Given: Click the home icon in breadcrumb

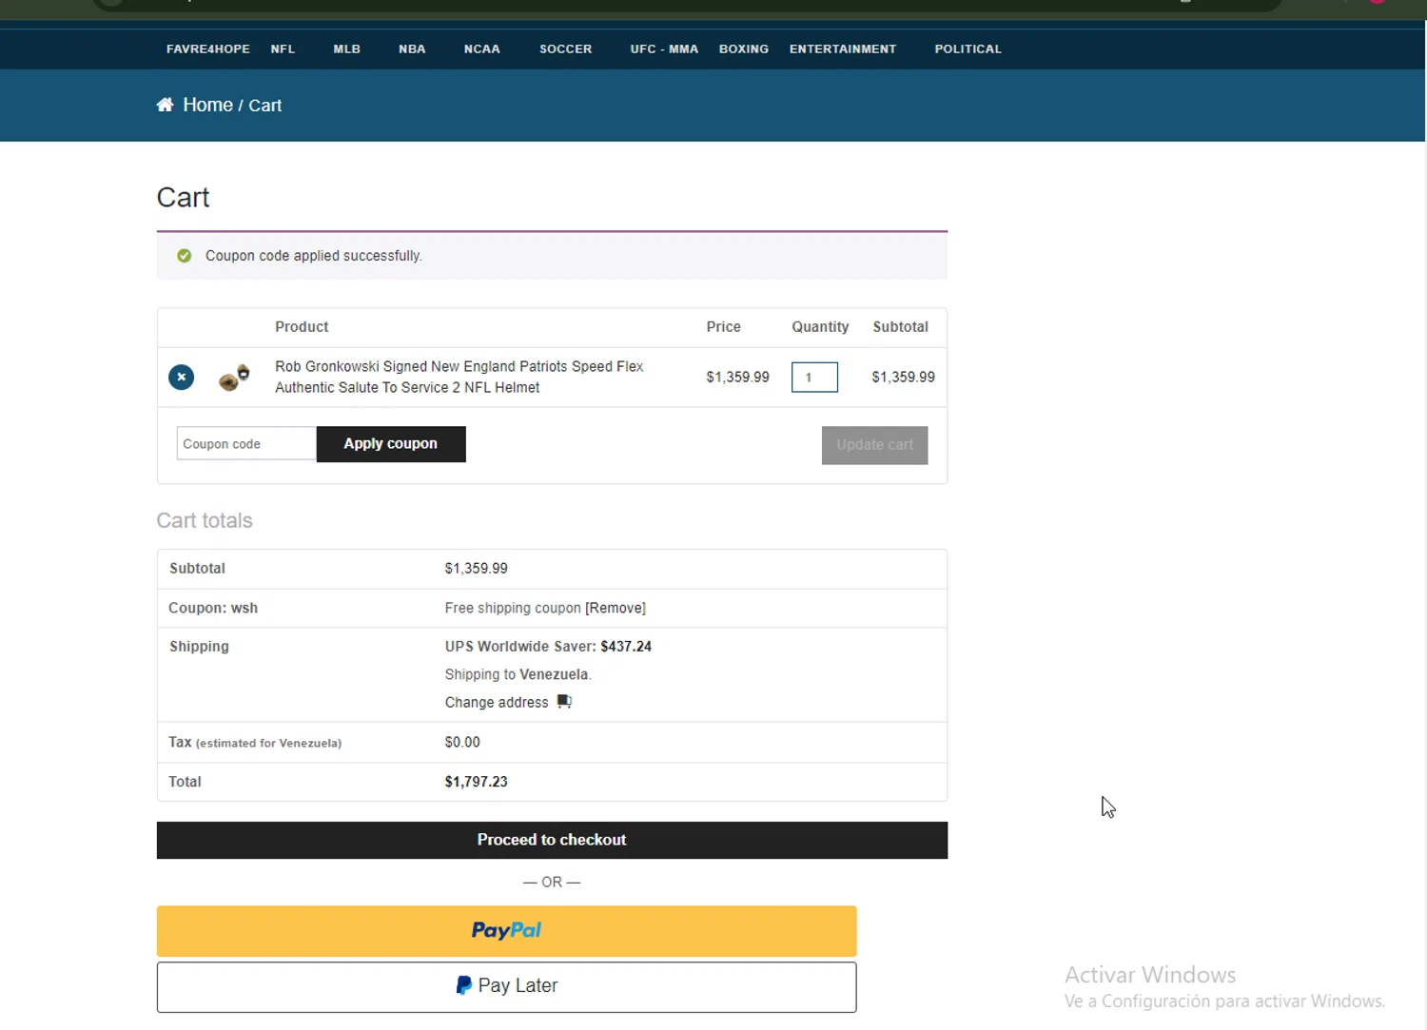Looking at the screenshot, I should click(x=165, y=105).
